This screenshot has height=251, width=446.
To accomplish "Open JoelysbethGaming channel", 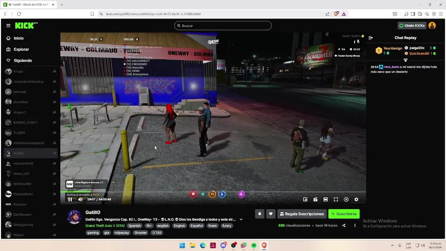I will (x=31, y=82).
